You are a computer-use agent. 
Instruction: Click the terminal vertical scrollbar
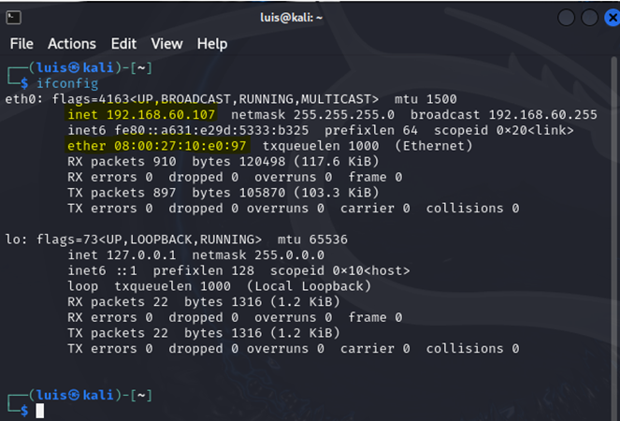click(614, 238)
